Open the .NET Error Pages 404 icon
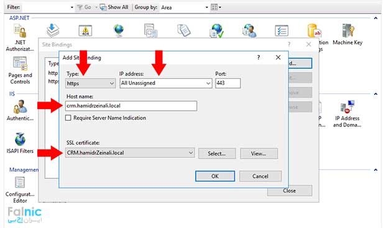This screenshot has width=384, height=228. tap(85, 30)
